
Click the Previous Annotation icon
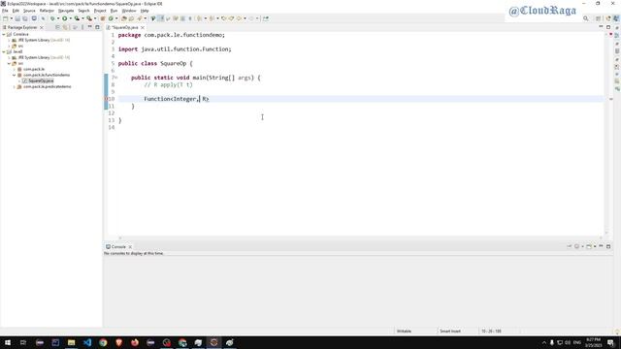pos(212,18)
